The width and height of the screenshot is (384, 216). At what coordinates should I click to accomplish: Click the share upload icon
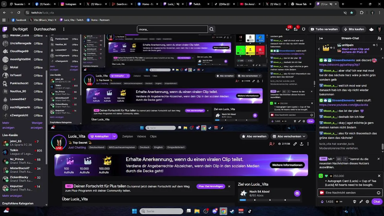click(301, 144)
